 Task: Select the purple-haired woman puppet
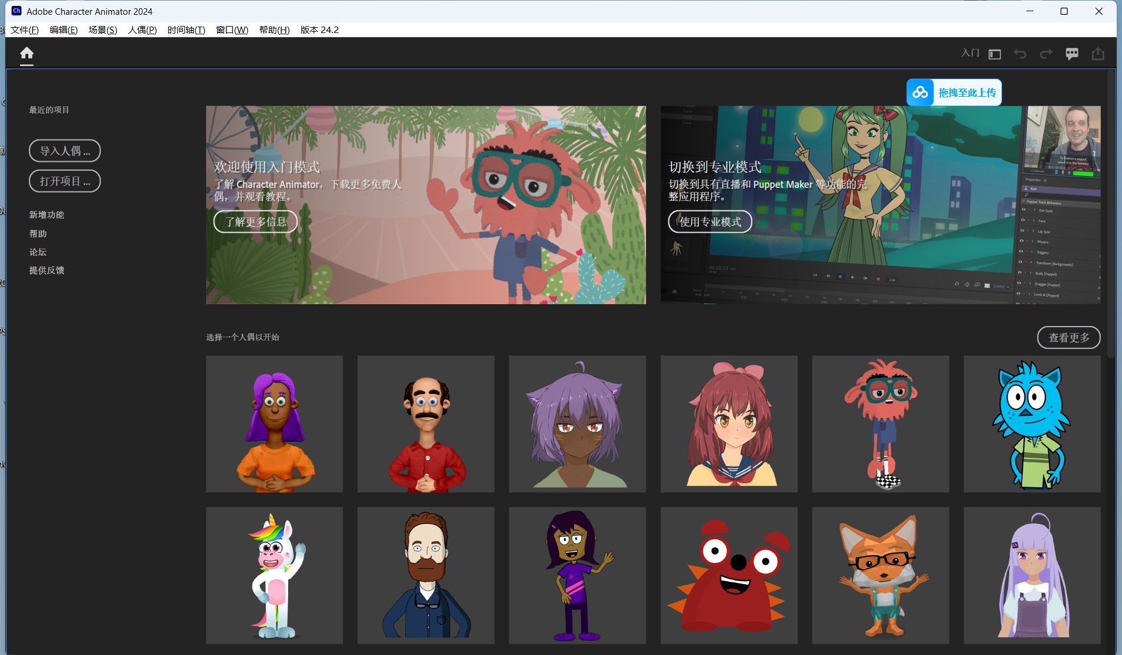click(275, 424)
